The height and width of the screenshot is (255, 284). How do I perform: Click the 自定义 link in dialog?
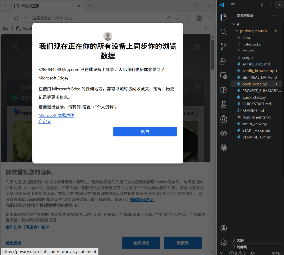click(45, 121)
